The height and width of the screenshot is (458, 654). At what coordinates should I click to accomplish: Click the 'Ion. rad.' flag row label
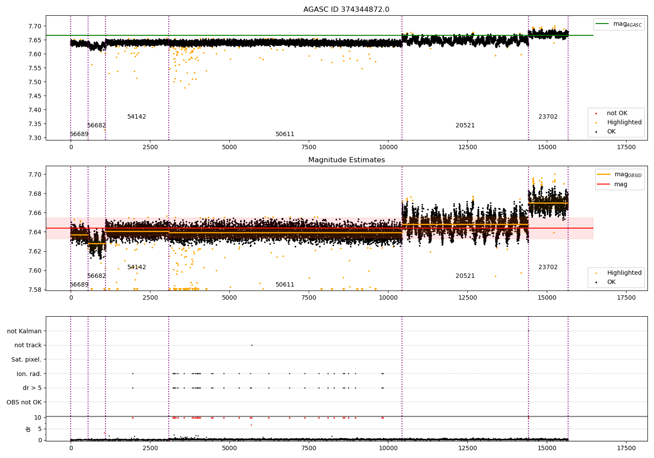(29, 374)
